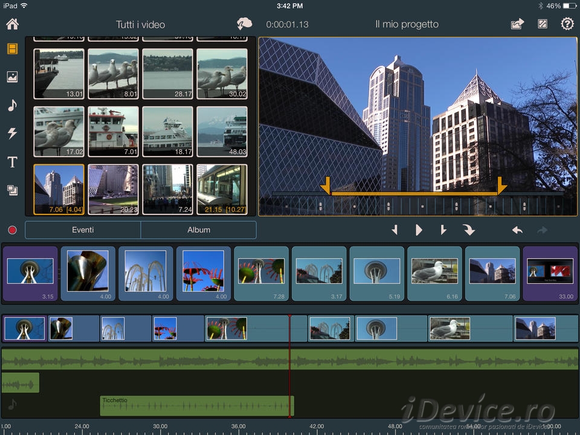The image size is (580, 435).
Task: Select the 3.17 storyboard clip
Action: coord(319,273)
